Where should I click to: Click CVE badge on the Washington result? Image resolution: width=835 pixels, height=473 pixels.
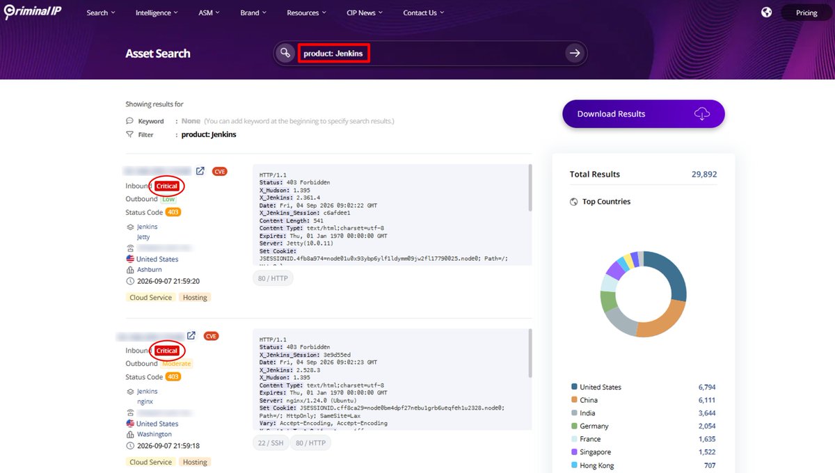pos(211,336)
